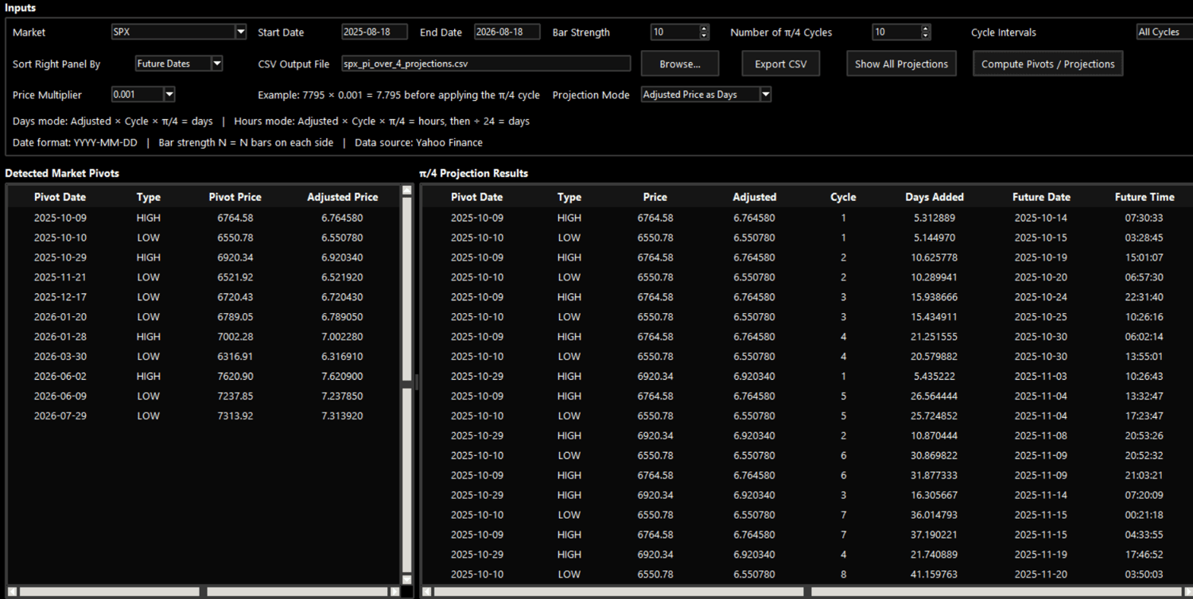Screen dimensions: 1193x599
Task: Click adjusted price 6.920340 in pivots list
Action: click(342, 257)
